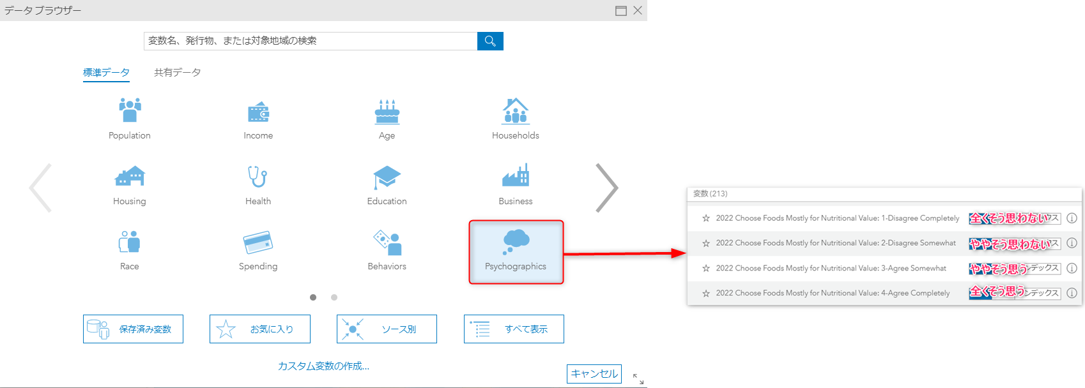Open the Spending category
This screenshot has width=1085, height=388.
click(258, 250)
